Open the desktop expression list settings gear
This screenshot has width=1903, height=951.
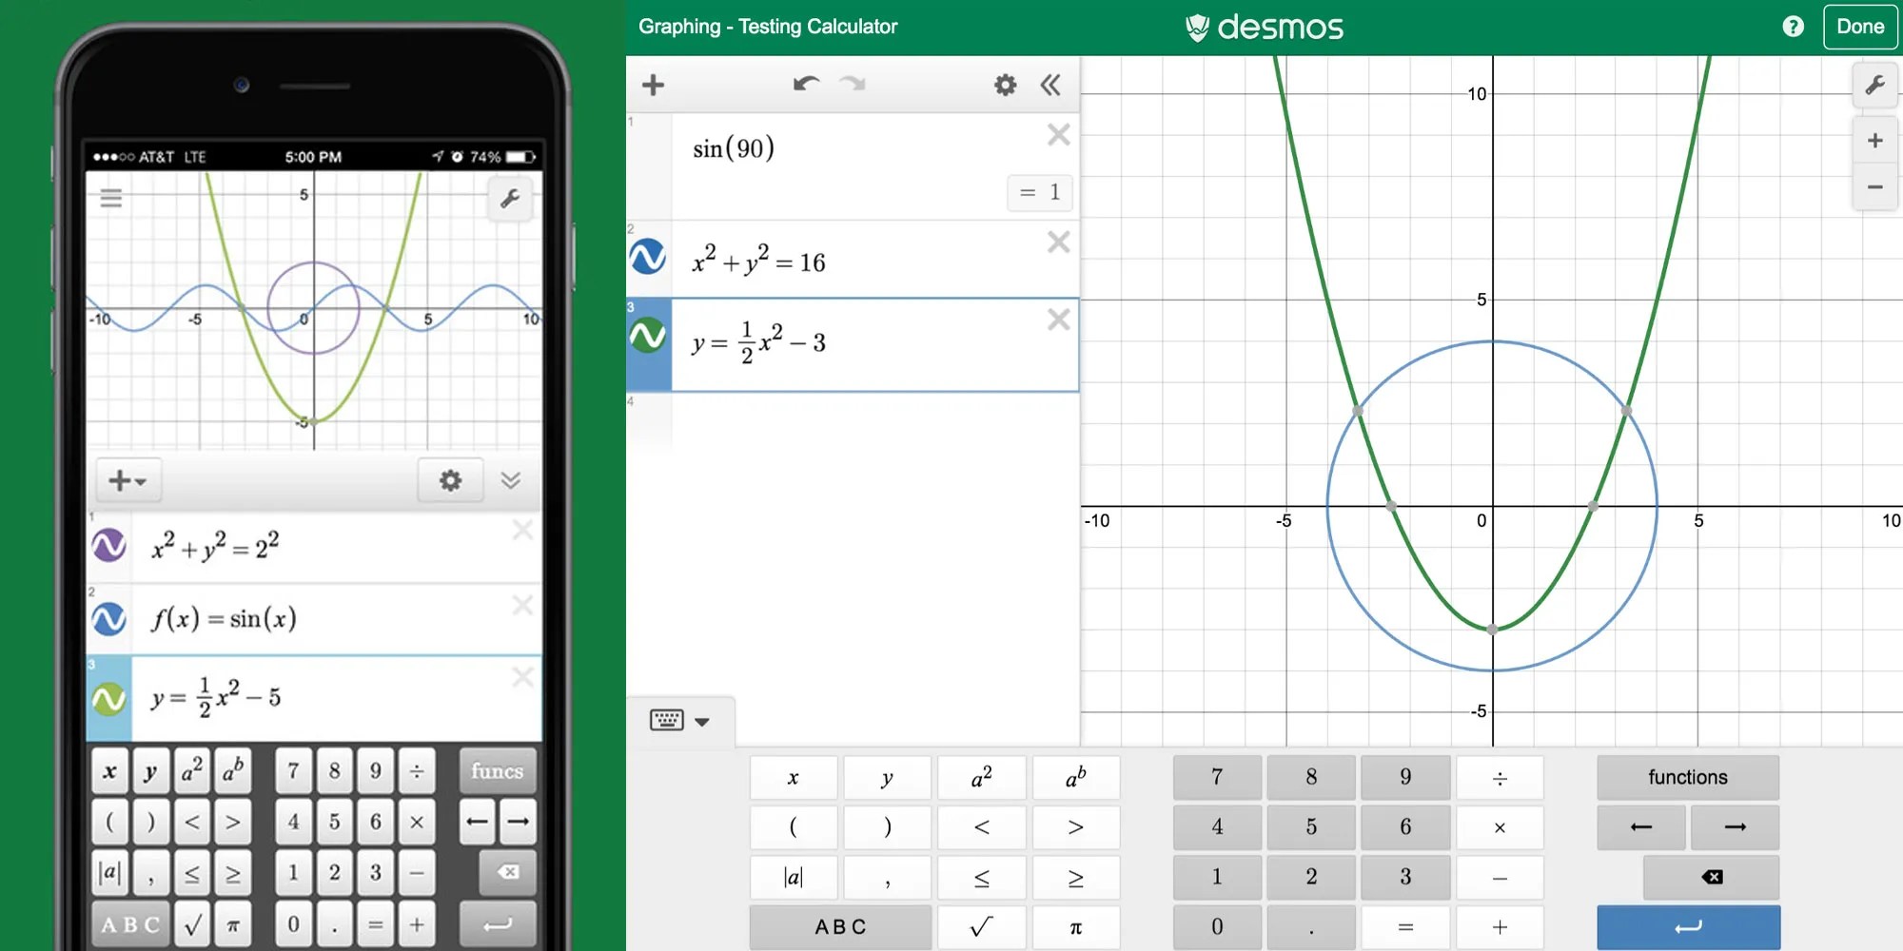coord(1005,85)
